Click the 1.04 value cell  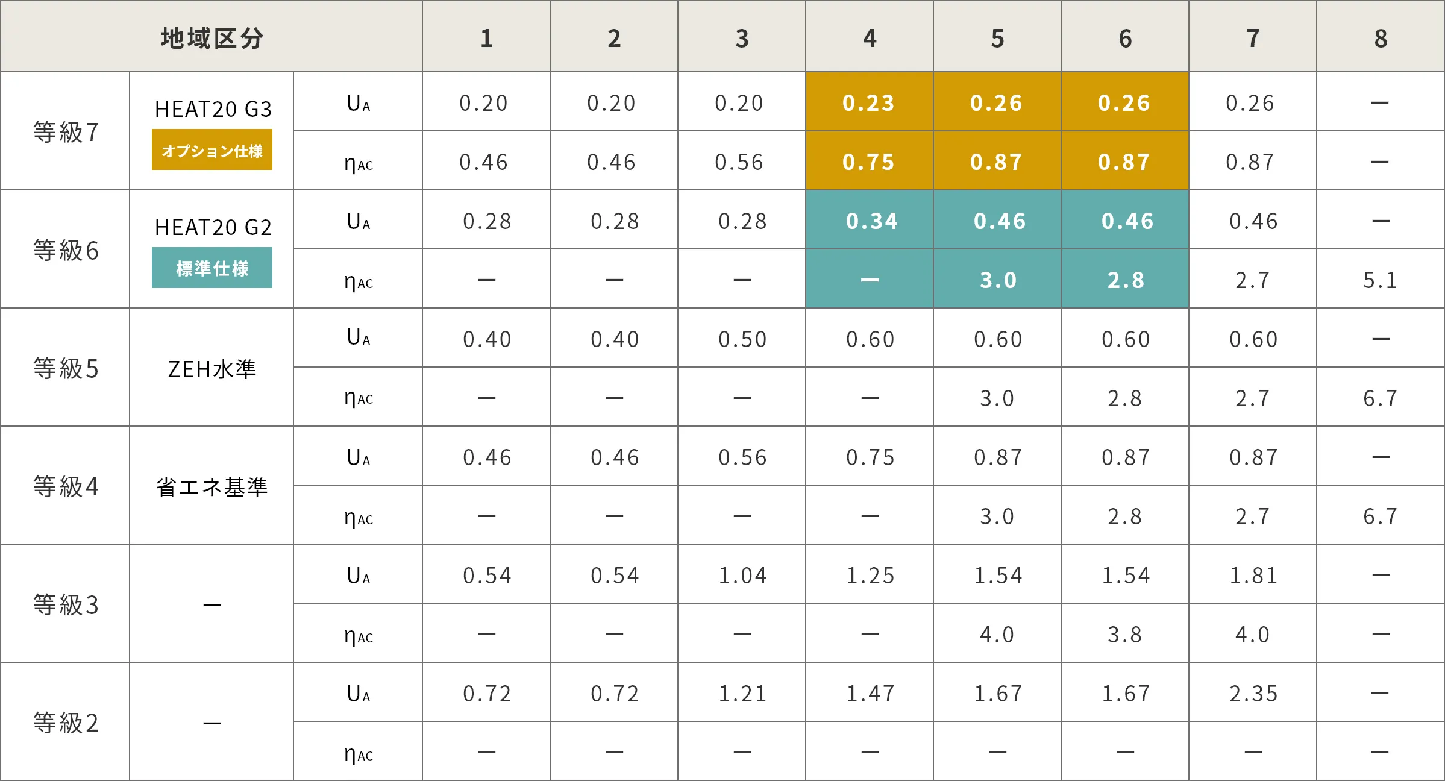pos(742,576)
